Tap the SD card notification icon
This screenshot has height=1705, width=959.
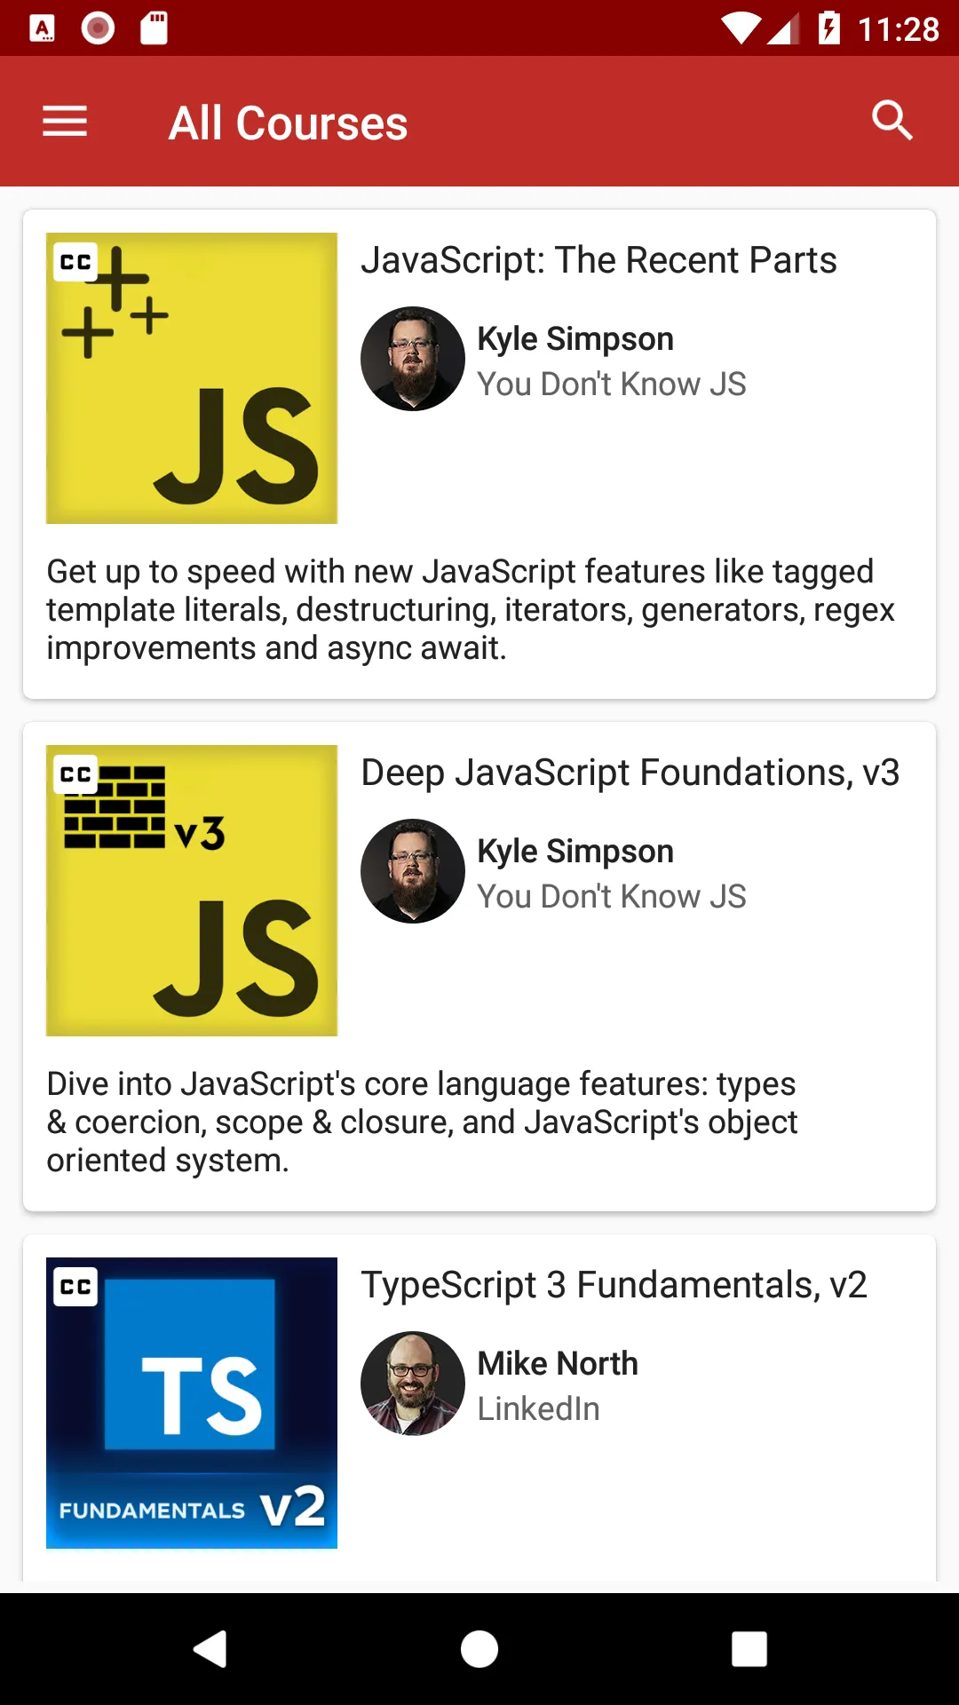tap(155, 28)
